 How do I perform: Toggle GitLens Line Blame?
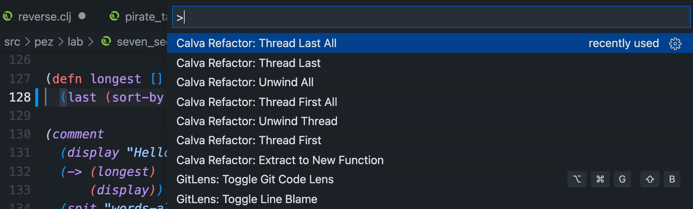pyautogui.click(x=247, y=199)
